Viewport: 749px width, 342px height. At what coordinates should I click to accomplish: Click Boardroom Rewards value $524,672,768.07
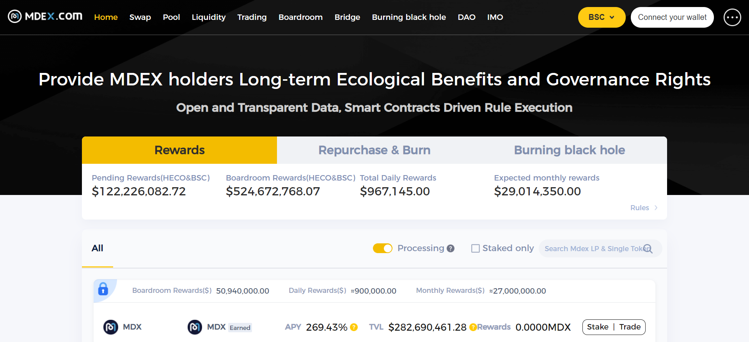pyautogui.click(x=273, y=191)
